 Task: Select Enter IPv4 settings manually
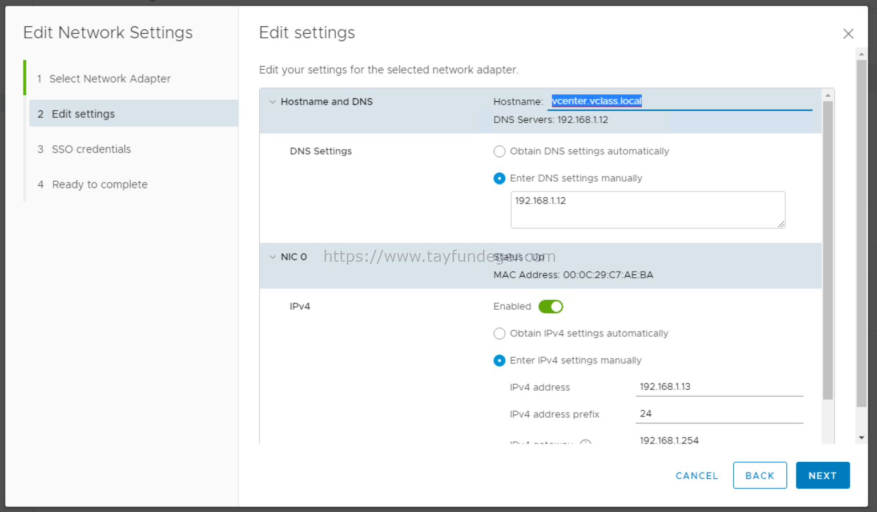tap(499, 361)
